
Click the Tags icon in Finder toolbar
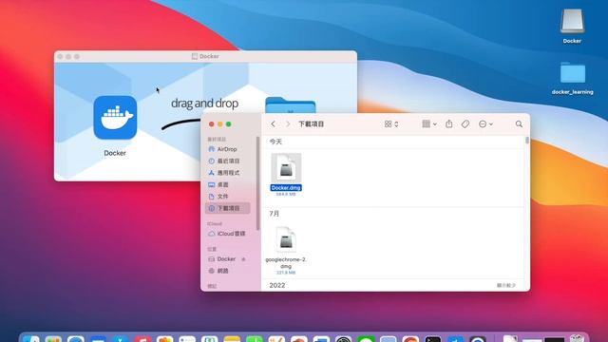[x=465, y=124]
